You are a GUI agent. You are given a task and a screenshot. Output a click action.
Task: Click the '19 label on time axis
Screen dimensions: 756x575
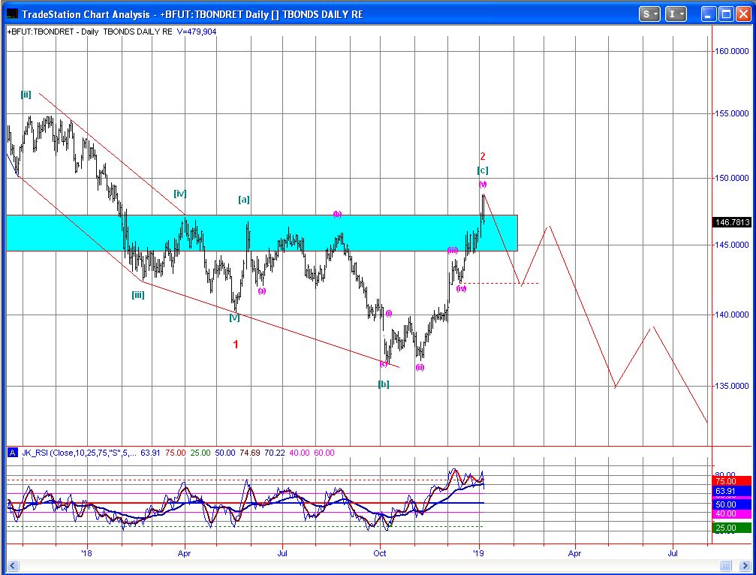pos(479,553)
